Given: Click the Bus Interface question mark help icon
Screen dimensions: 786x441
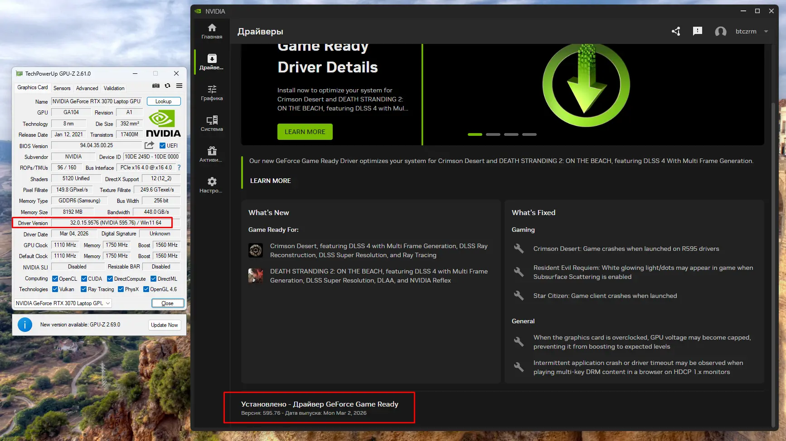Looking at the screenshot, I should tap(179, 168).
